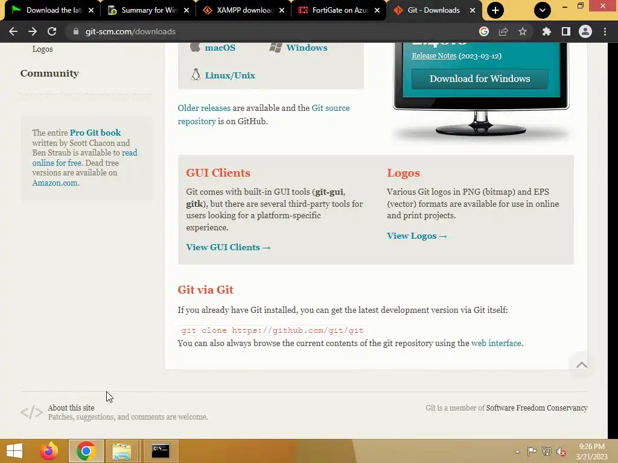
Task: Open the Logos sidebar link
Action: pyautogui.click(x=43, y=49)
